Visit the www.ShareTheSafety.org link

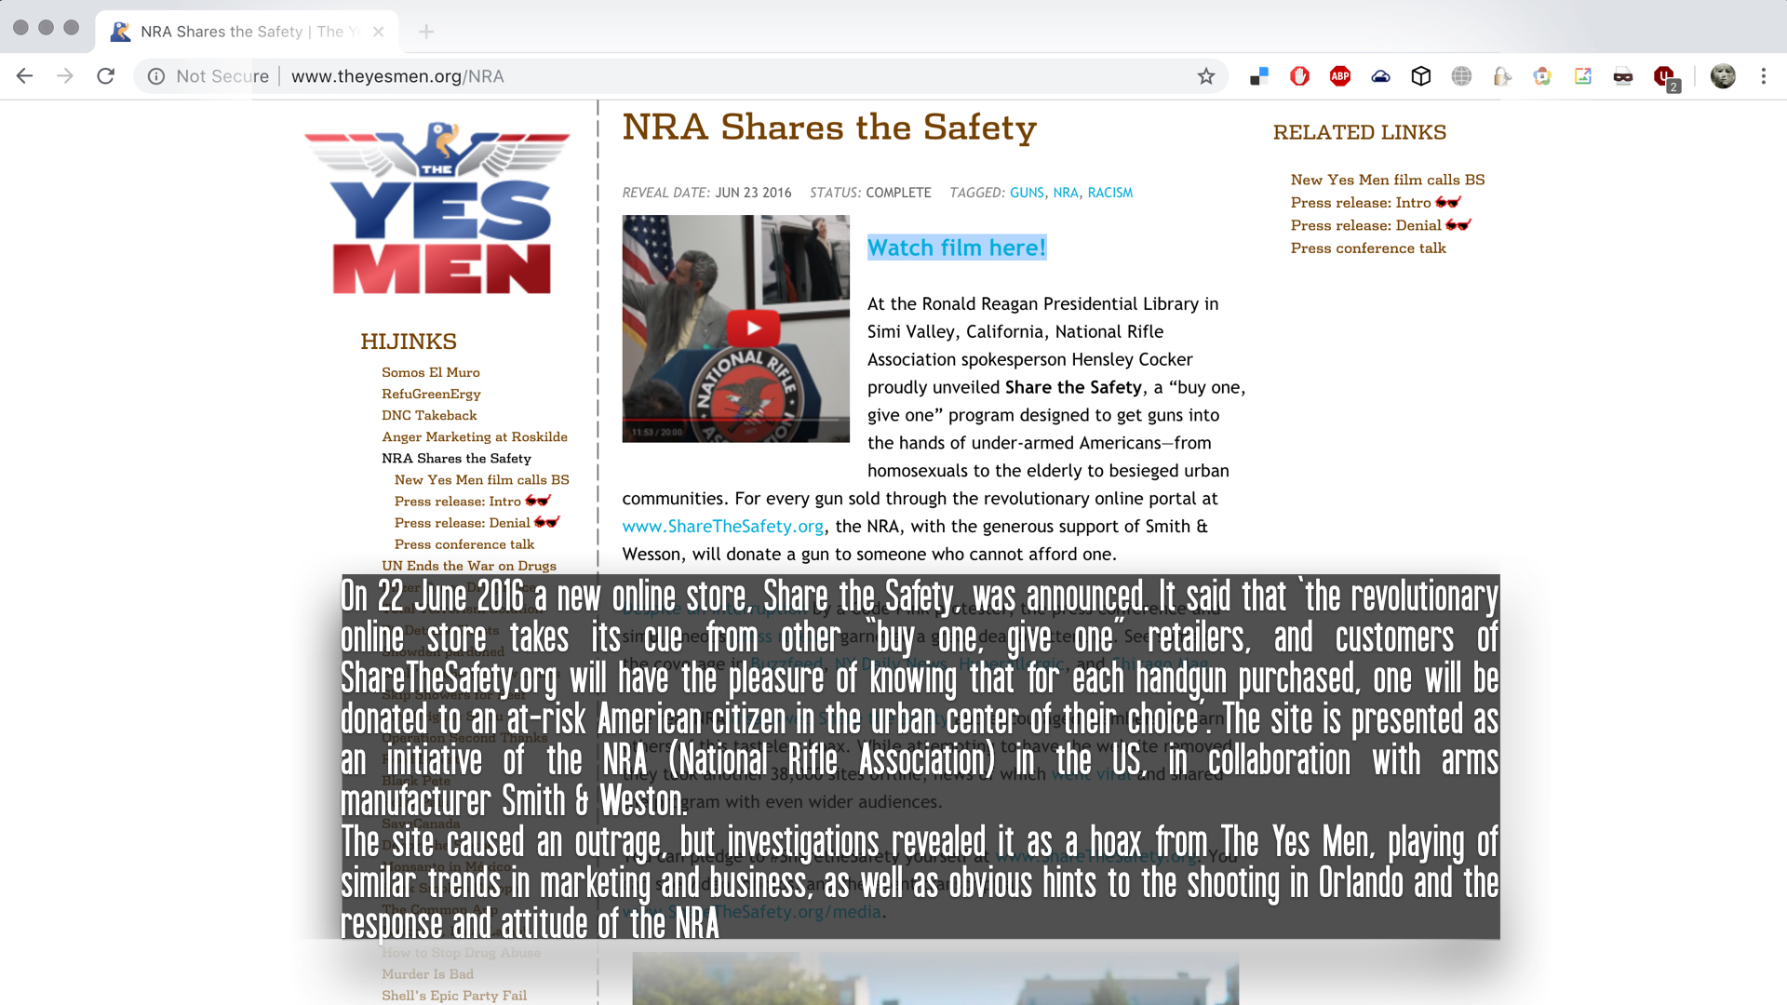pyautogui.click(x=723, y=527)
